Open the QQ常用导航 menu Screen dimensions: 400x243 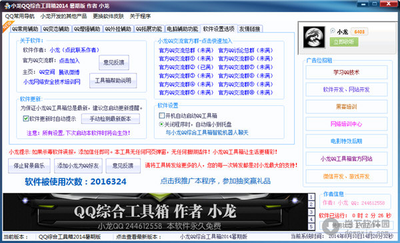tap(19, 16)
